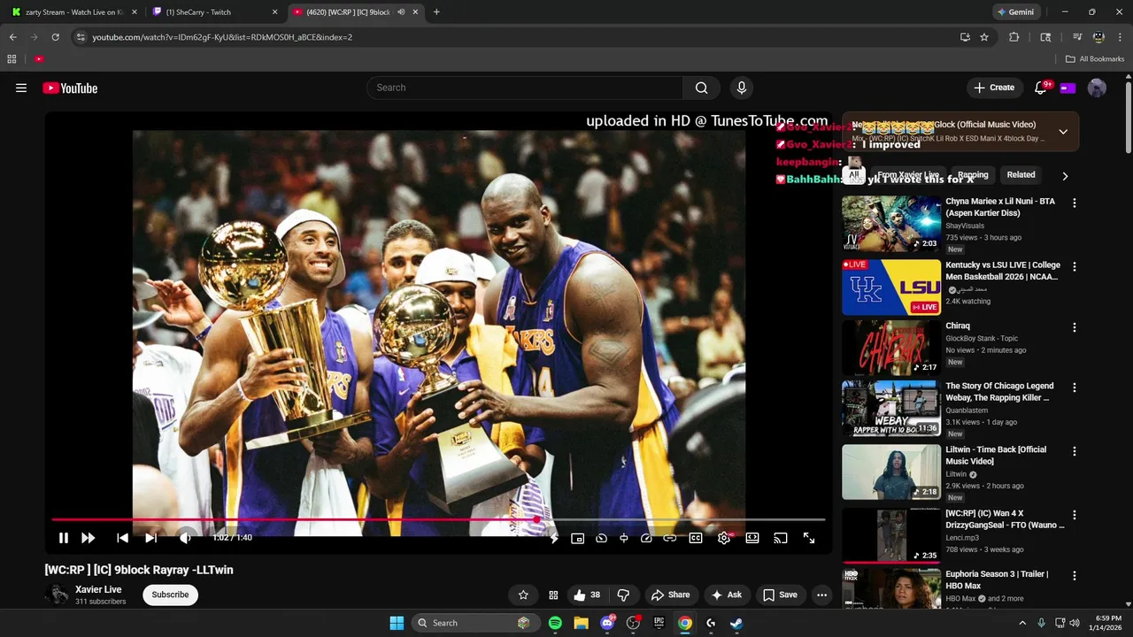Screen dimensions: 1133x637
Task: Cast the video to a TV
Action: coord(781,538)
